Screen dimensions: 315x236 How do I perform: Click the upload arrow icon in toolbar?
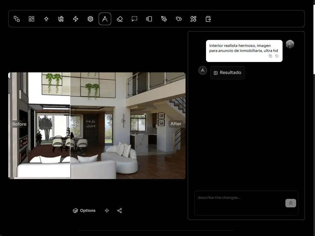(x=46, y=19)
